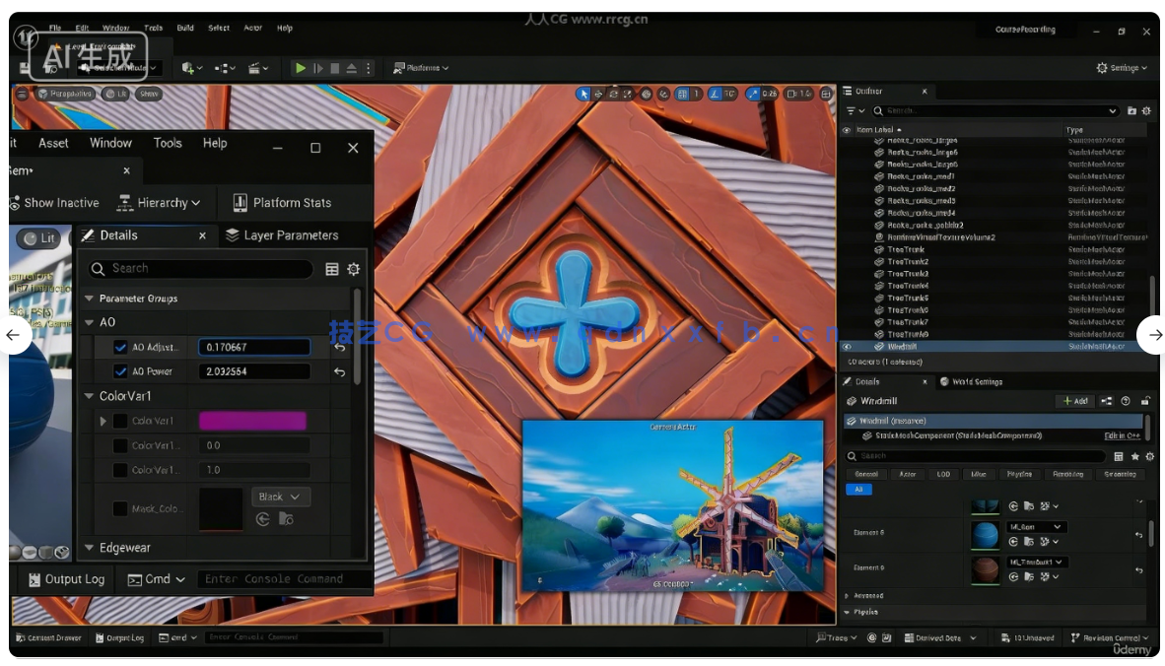Open the Black mask color dropdown
Image resolution: width=1165 pixels, height=666 pixels.
click(x=280, y=498)
